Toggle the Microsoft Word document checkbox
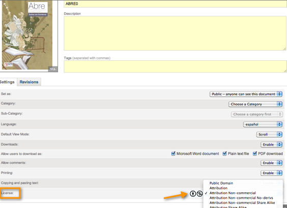This screenshot has height=208, width=287. pos(173,153)
